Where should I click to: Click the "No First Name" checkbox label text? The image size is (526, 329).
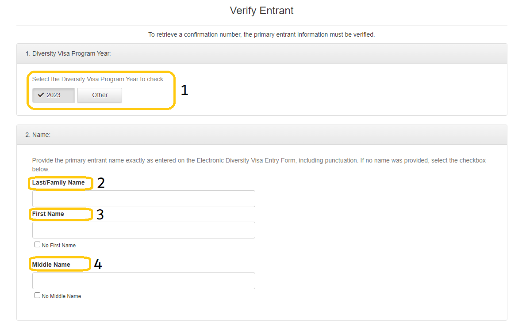pos(59,246)
